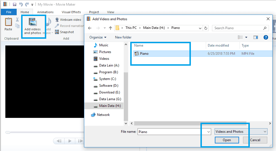Play the movie preview

tap(70, 141)
